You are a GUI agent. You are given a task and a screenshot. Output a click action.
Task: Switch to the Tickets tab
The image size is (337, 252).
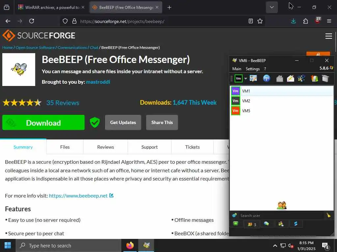(x=192, y=147)
